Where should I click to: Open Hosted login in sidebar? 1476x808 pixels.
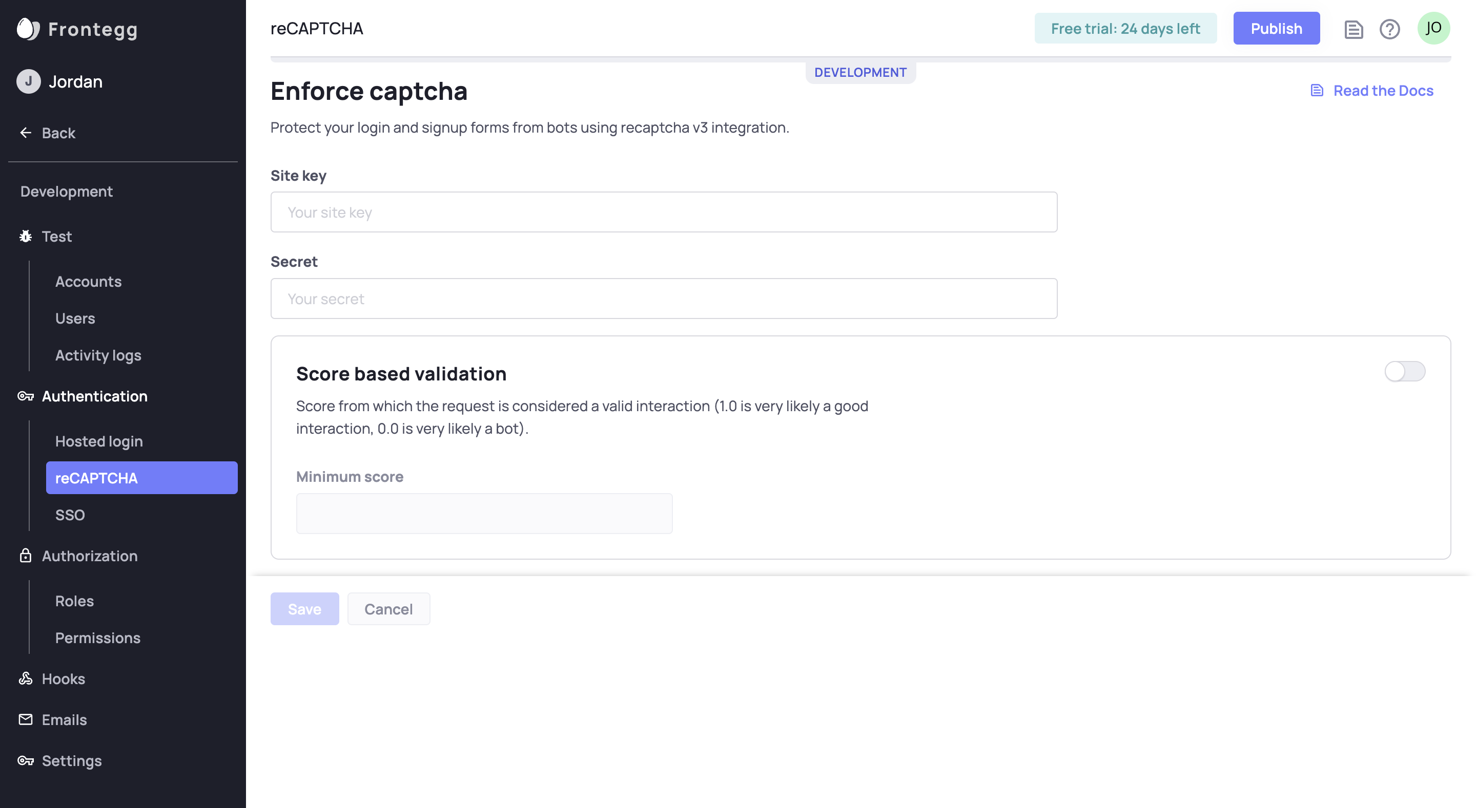pos(99,441)
